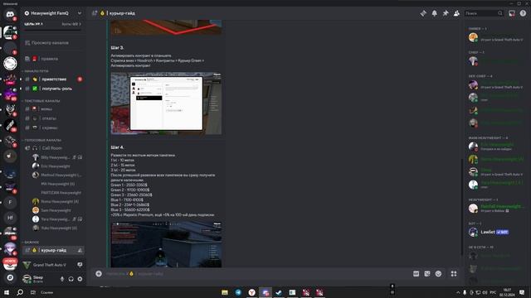Open server with Hf initials icon
The image size is (531, 298).
pos(10,218)
